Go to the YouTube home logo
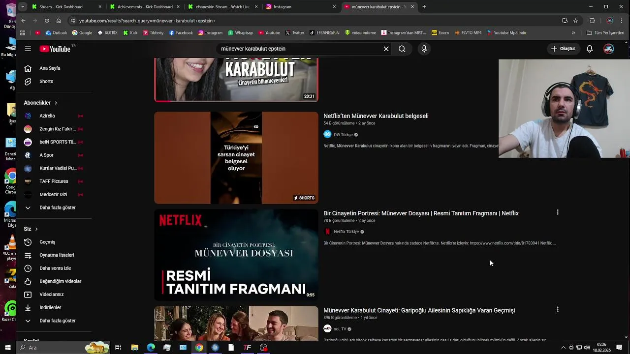Screen dimensions: 630x354 point(55,49)
